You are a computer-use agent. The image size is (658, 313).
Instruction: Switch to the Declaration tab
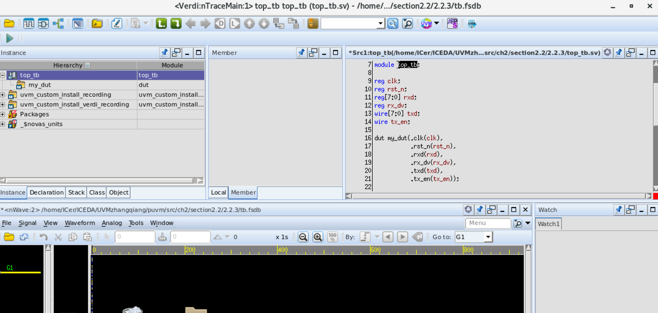coord(46,192)
